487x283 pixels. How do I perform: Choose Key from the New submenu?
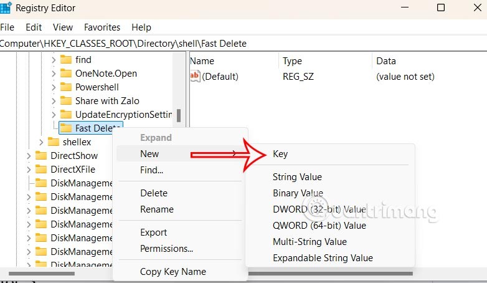pos(280,154)
